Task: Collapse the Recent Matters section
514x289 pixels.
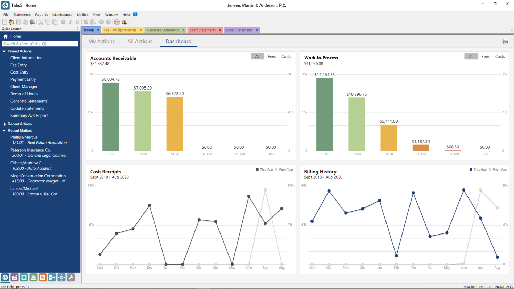Action: 4,131
